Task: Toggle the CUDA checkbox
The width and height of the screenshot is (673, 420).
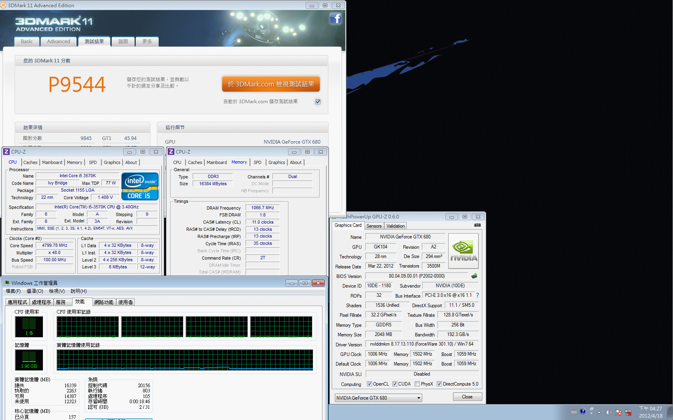Action: tap(395, 384)
